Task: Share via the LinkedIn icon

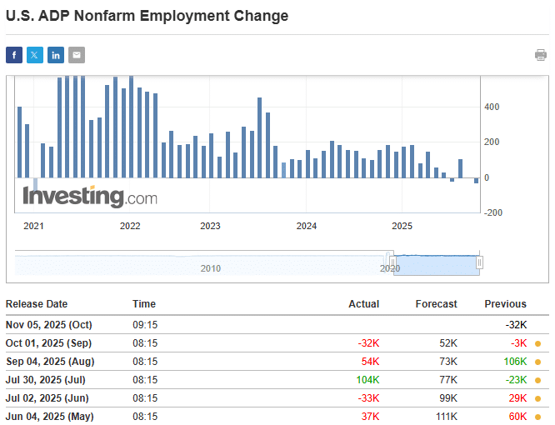Action: click(x=56, y=55)
